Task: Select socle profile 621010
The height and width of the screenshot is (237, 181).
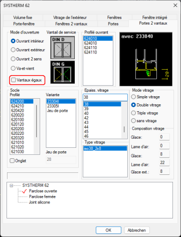Action: 22,142
